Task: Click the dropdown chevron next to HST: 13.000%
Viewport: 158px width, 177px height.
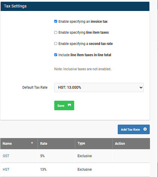Action: [x=141, y=87]
